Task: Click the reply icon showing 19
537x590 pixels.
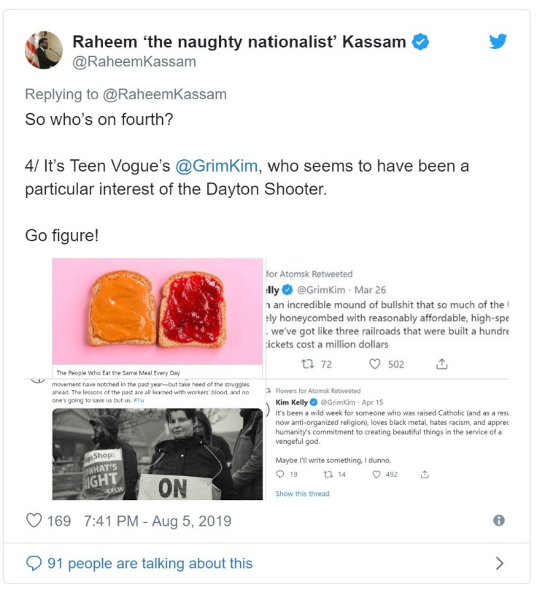Action: click(x=280, y=475)
